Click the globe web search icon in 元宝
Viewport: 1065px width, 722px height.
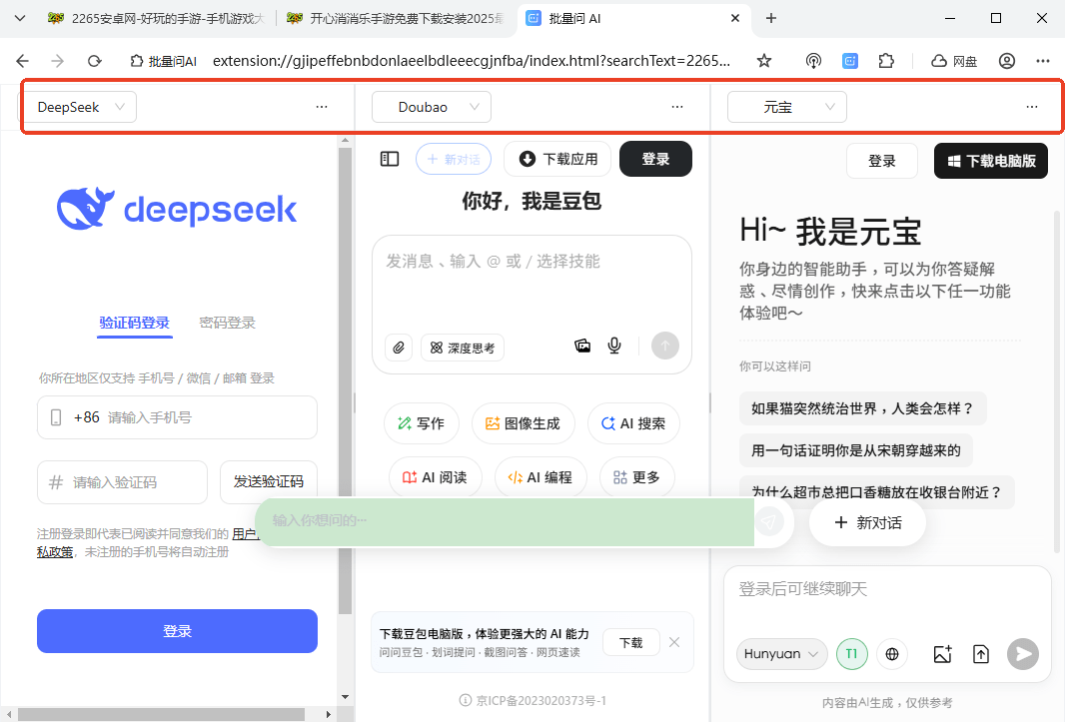[x=892, y=654]
